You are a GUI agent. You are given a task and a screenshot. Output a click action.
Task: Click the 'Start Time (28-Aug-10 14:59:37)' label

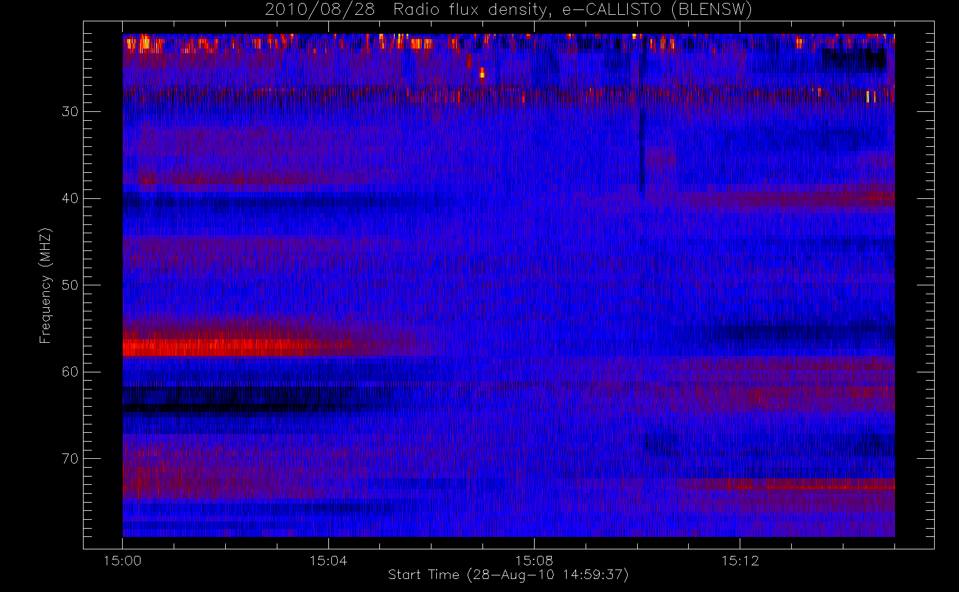(x=508, y=575)
